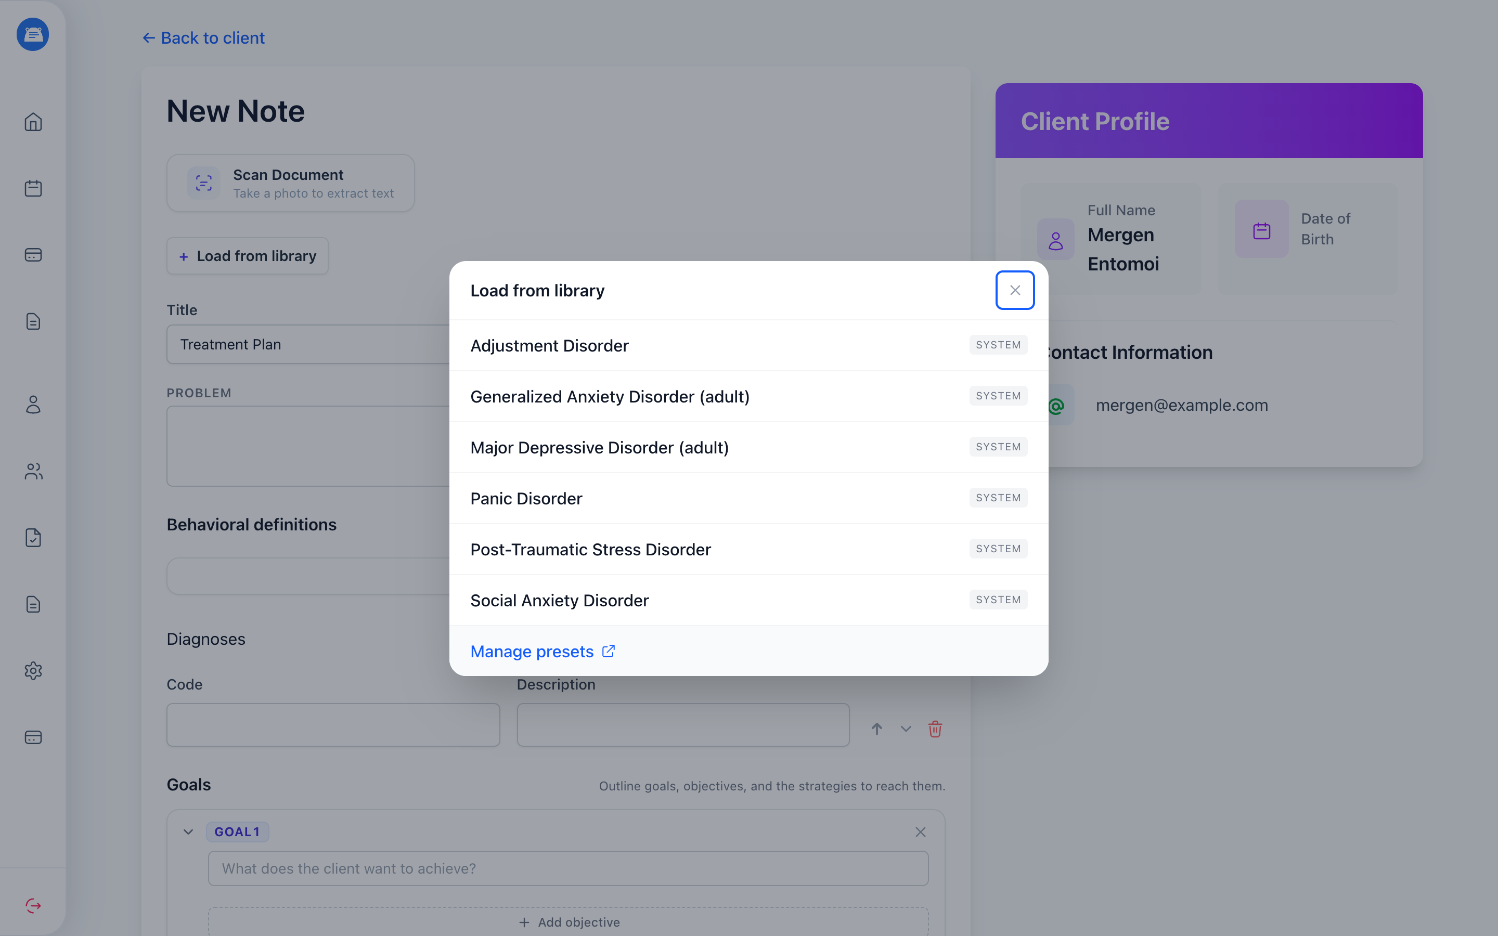Click the Title input containing Treatment Plan
Image resolution: width=1498 pixels, height=936 pixels.
308,344
